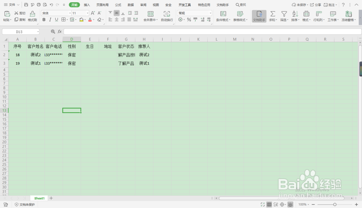Viewport: 362px width, 208px height.
Task: Expand the fill color dropdown arrow
Action: 85,20
